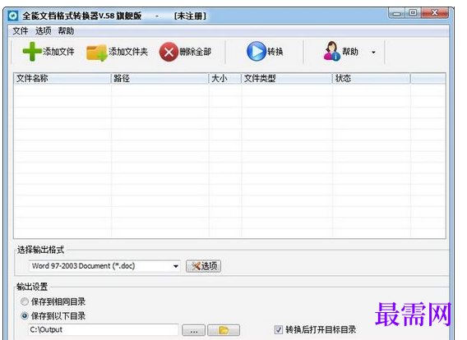467x340 pixels.
Task: Minimize the converter window
Action: (x=397, y=13)
